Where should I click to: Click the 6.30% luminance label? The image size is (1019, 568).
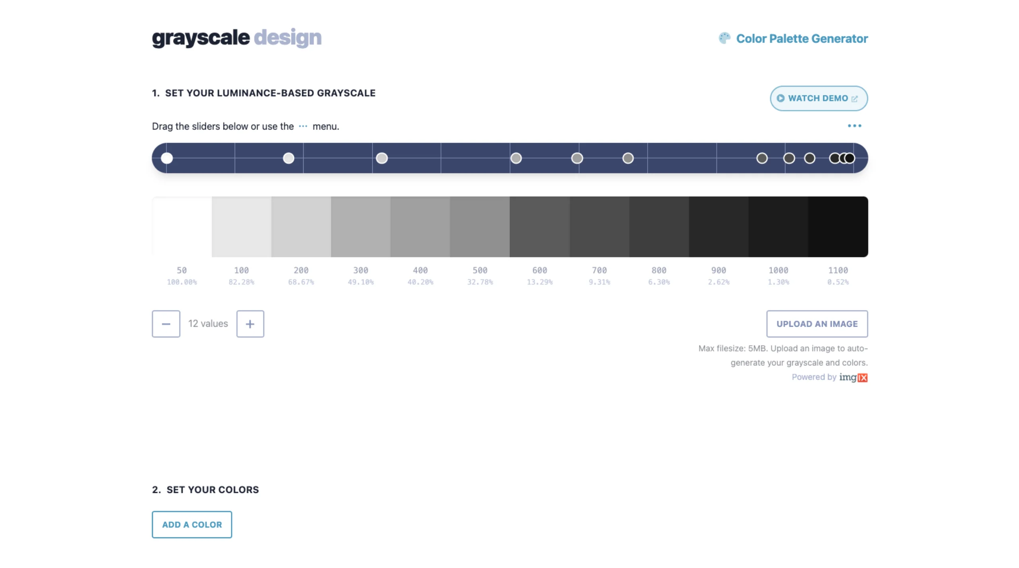[x=659, y=282]
